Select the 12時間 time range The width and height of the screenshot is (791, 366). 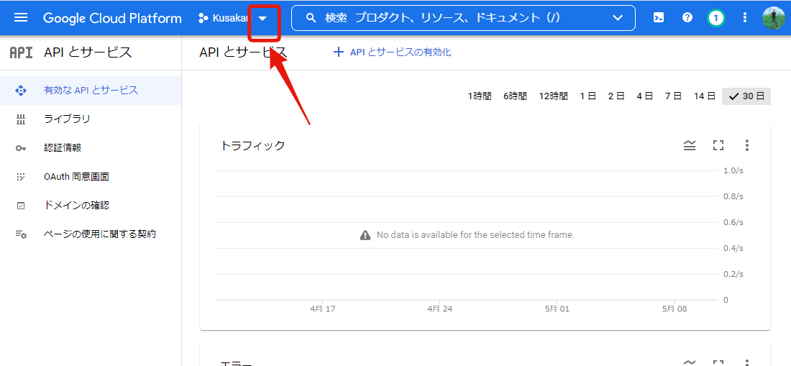(554, 96)
